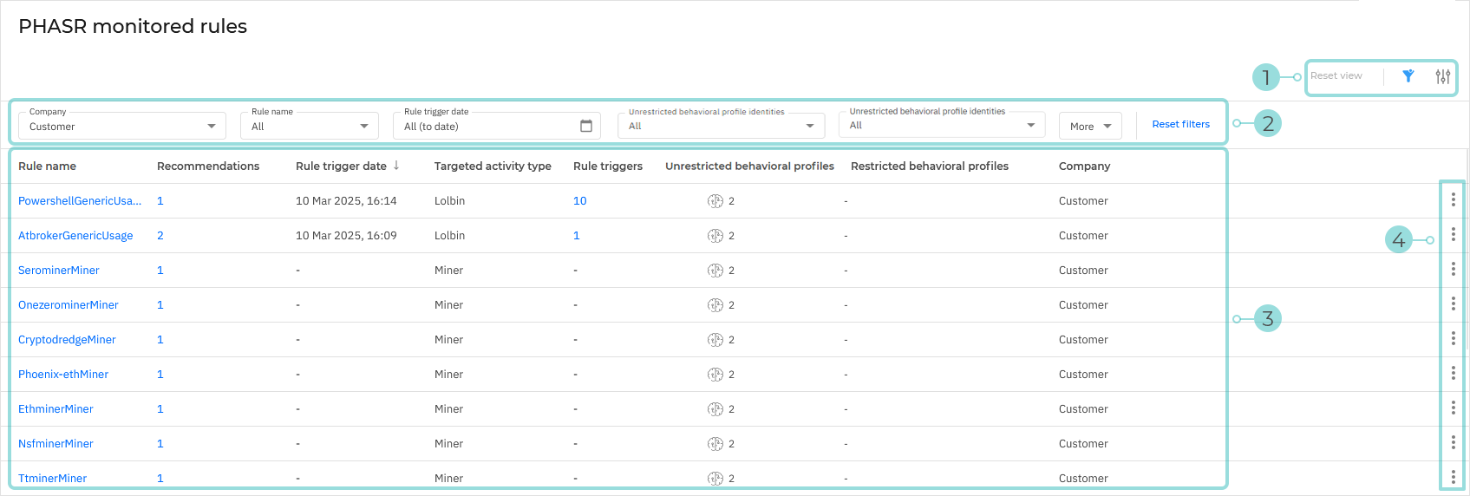Open the OnezerominerMiner rule link
The width and height of the screenshot is (1470, 496).
69,304
